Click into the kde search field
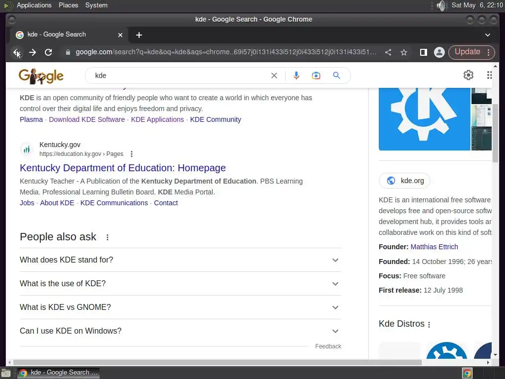The image size is (505, 379). point(180,76)
